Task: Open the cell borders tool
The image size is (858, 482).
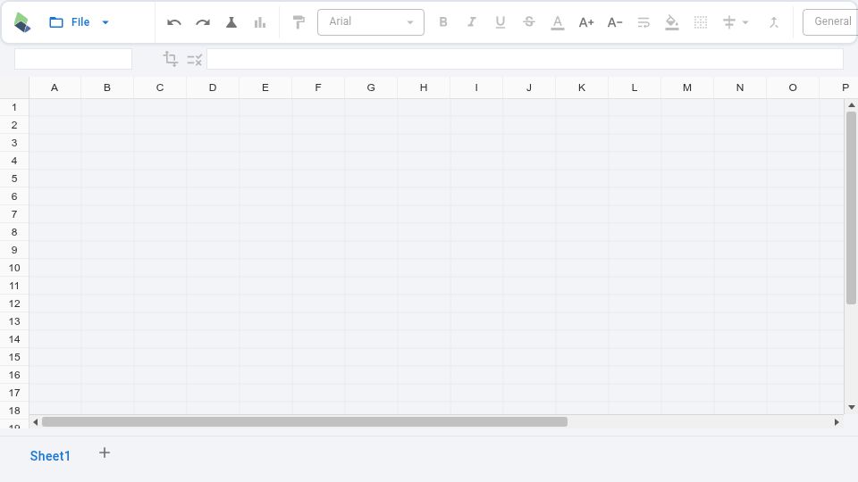Action: [x=701, y=22]
